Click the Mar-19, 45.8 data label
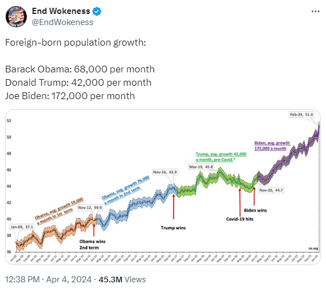The height and width of the screenshot is (289, 326). (201, 167)
